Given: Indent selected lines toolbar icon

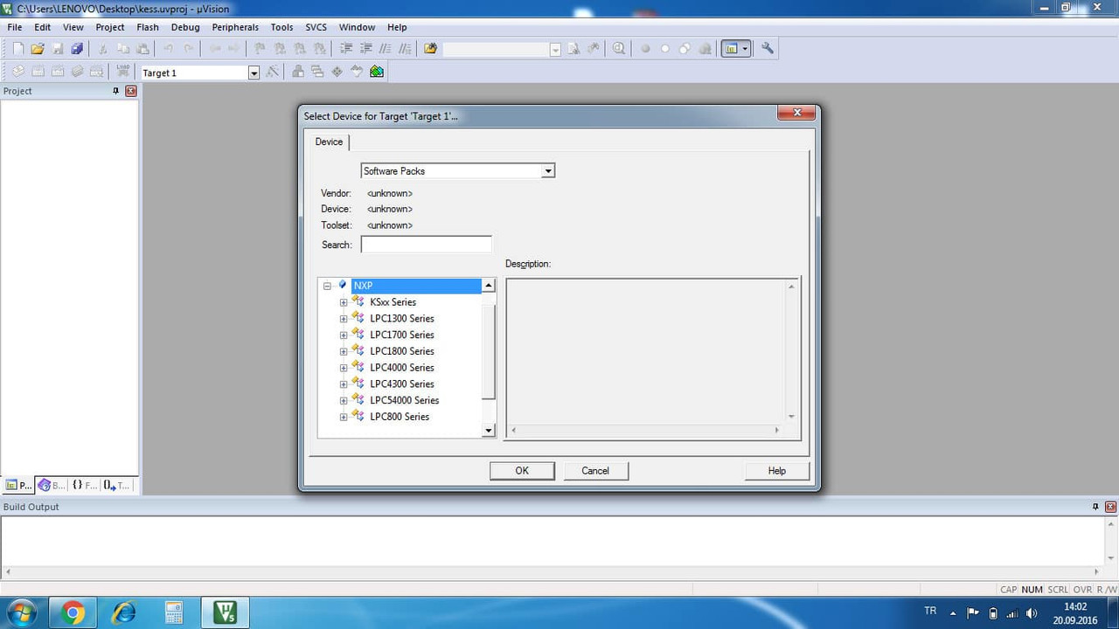Looking at the screenshot, I should (x=346, y=49).
